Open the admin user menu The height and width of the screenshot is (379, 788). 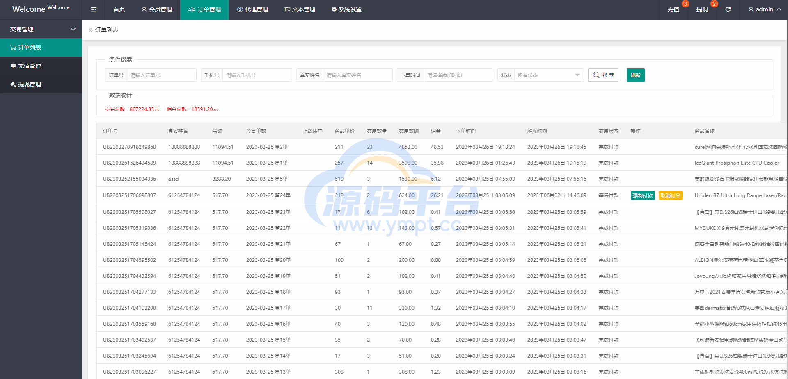point(765,9)
